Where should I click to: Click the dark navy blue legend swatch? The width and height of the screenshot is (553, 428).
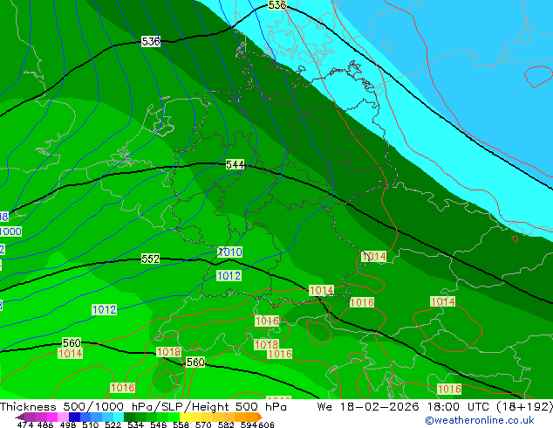(74, 417)
